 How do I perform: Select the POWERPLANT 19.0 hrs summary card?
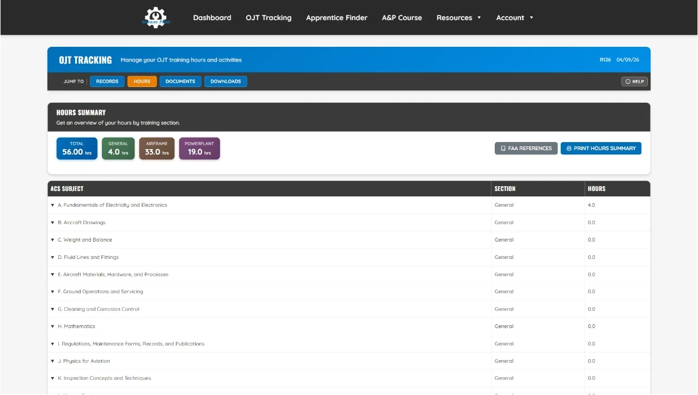pos(199,148)
